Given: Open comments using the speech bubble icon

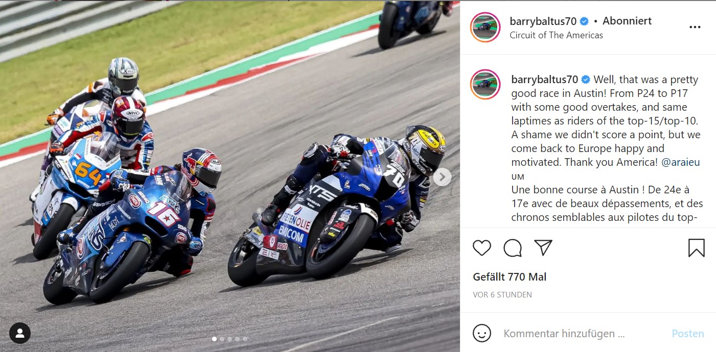Looking at the screenshot, I should 513,248.
